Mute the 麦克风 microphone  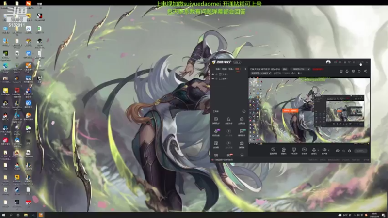[x=314, y=151]
